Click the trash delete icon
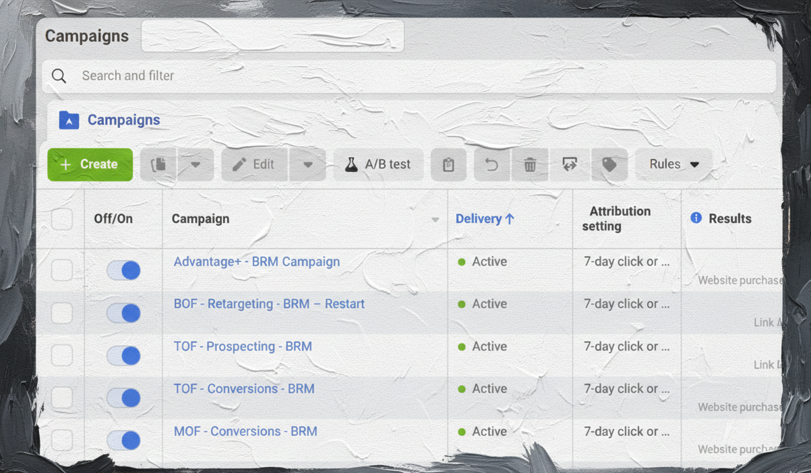This screenshot has width=811, height=473. [x=531, y=165]
